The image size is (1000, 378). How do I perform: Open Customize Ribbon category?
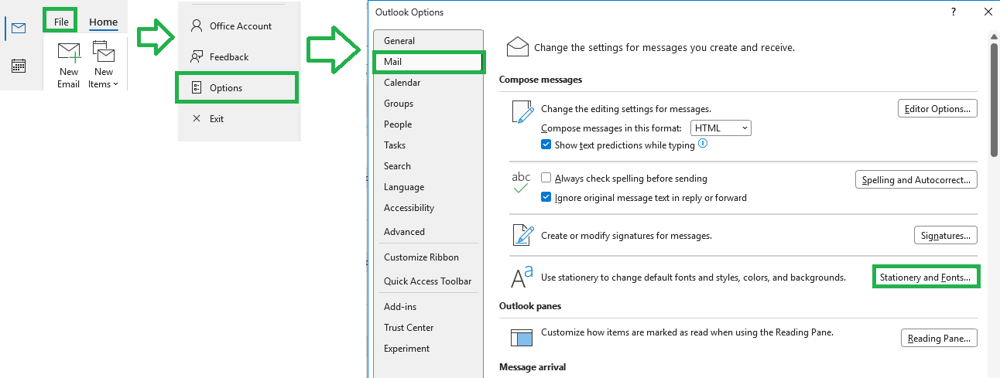(428, 257)
